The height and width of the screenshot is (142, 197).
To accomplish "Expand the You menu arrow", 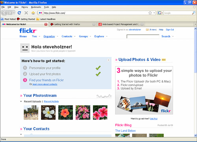I will tap(39, 36).
